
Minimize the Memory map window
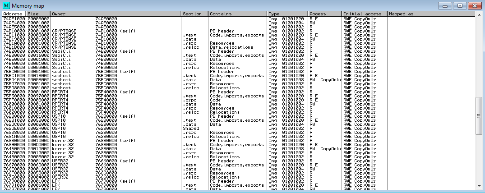(445, 6)
